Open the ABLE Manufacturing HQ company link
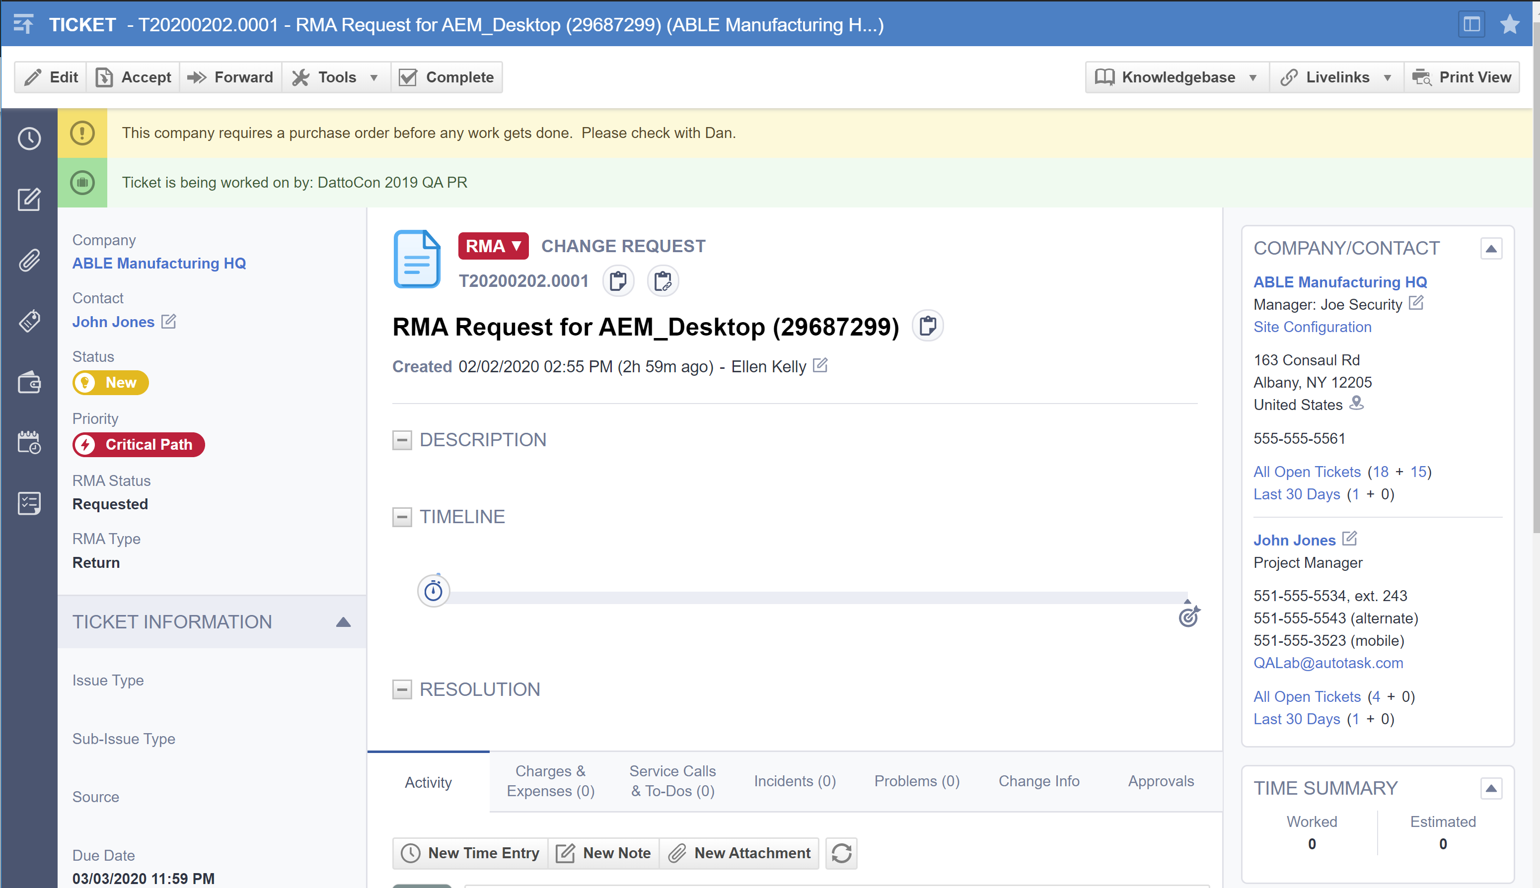This screenshot has width=1540, height=888. (159, 263)
